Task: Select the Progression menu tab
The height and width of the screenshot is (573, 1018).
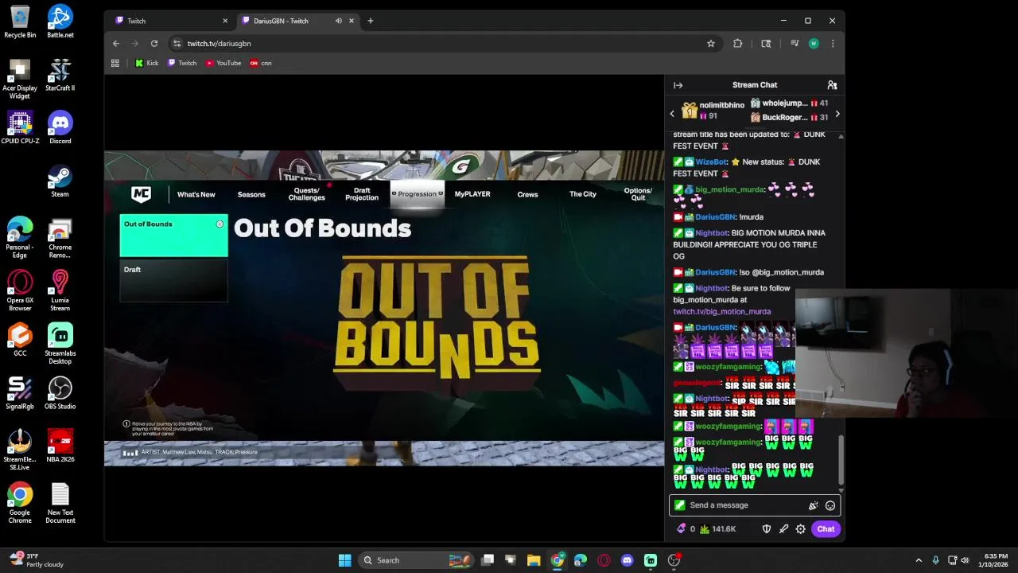Action: point(418,194)
